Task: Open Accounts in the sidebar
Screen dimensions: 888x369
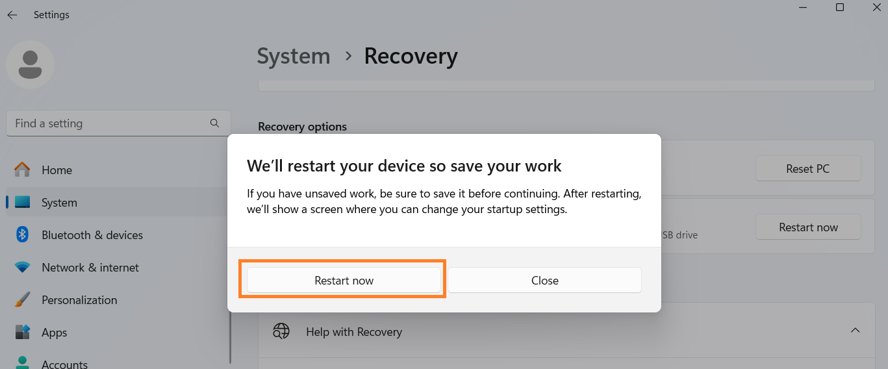Action: 64,364
